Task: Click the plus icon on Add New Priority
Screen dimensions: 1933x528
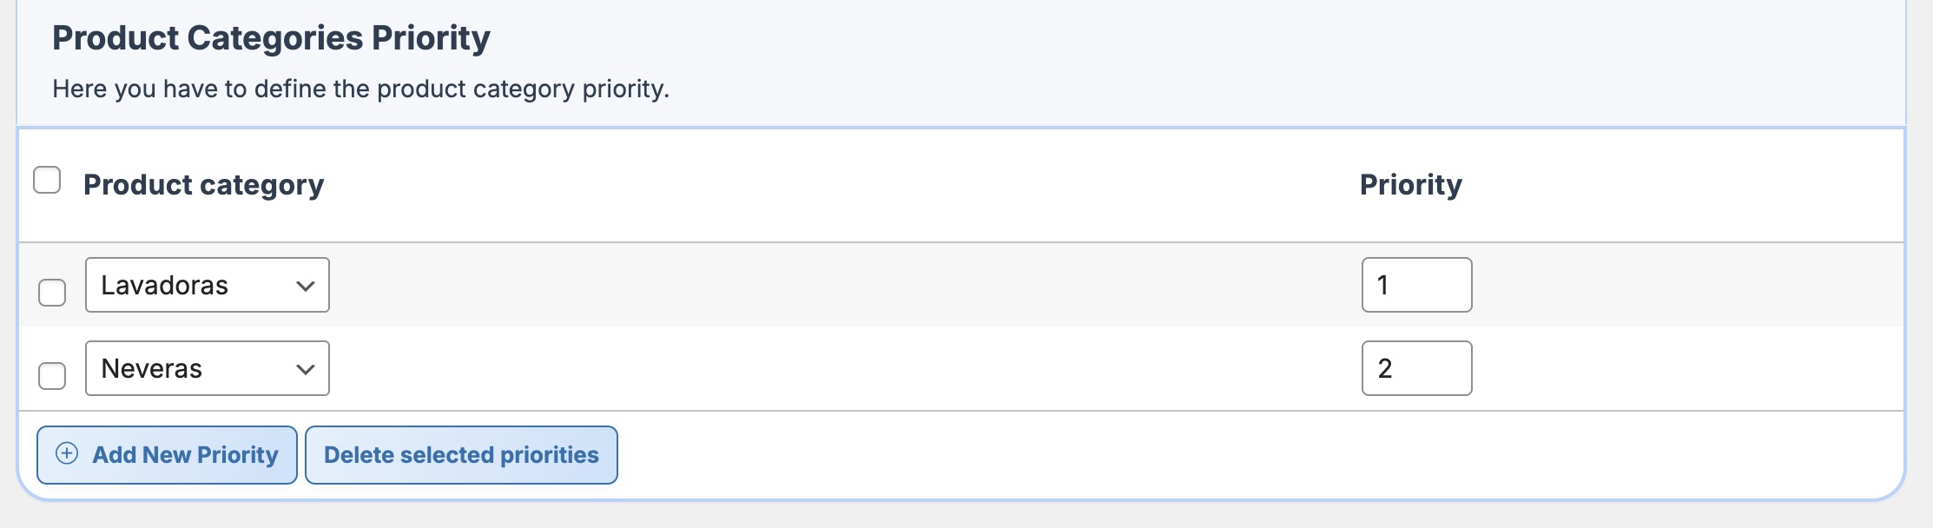Action: coord(67,453)
